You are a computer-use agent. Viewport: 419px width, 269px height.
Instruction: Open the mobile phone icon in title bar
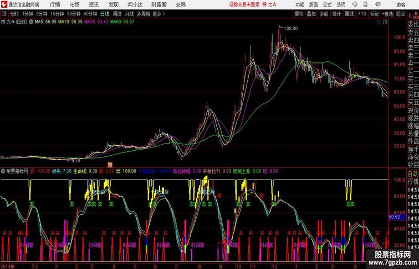click(x=365, y=4)
